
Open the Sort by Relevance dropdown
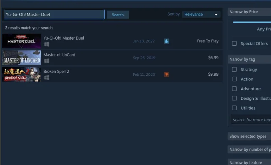(x=201, y=15)
